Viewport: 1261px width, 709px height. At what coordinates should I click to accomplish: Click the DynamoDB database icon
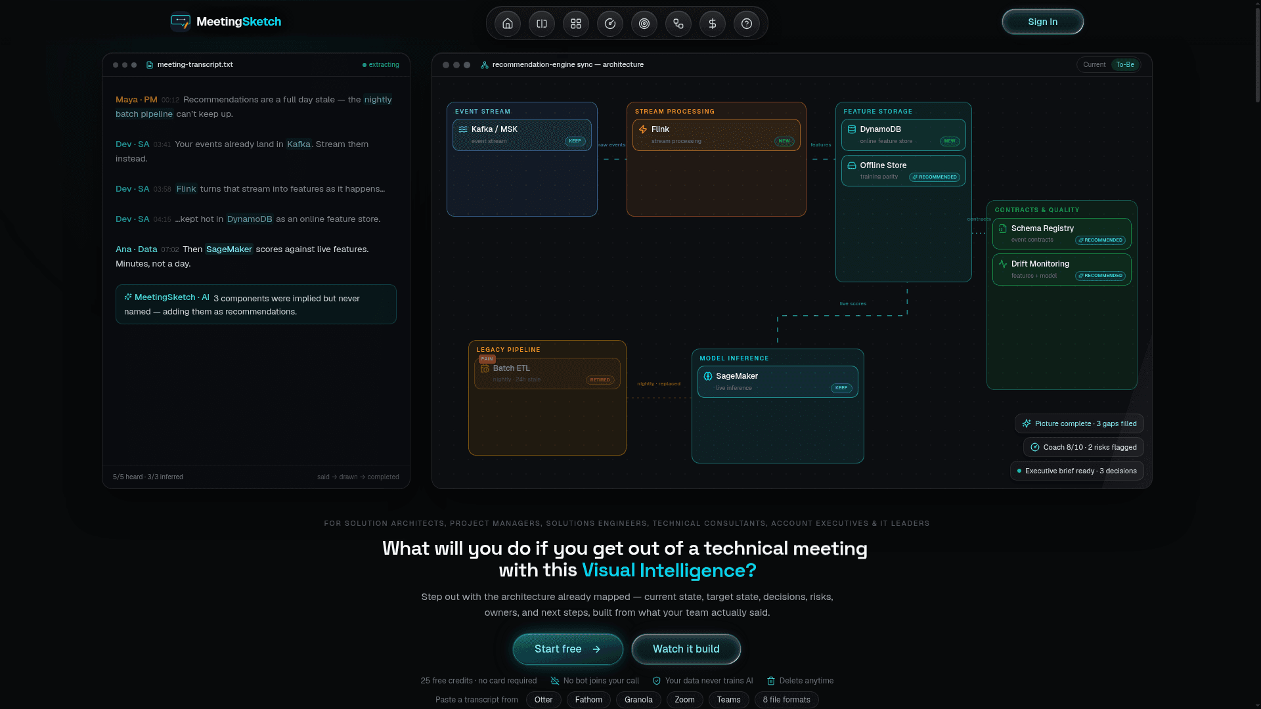[x=852, y=129]
